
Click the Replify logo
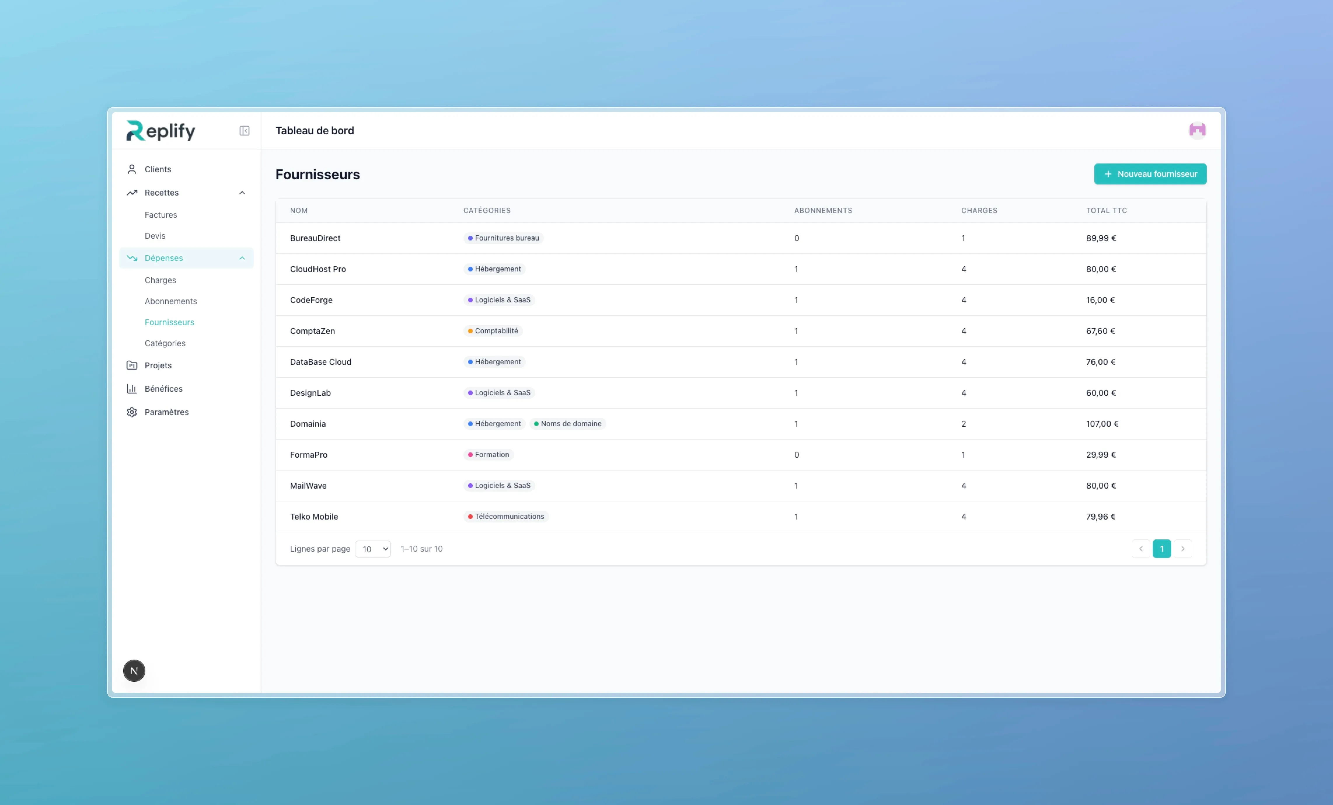(x=160, y=130)
